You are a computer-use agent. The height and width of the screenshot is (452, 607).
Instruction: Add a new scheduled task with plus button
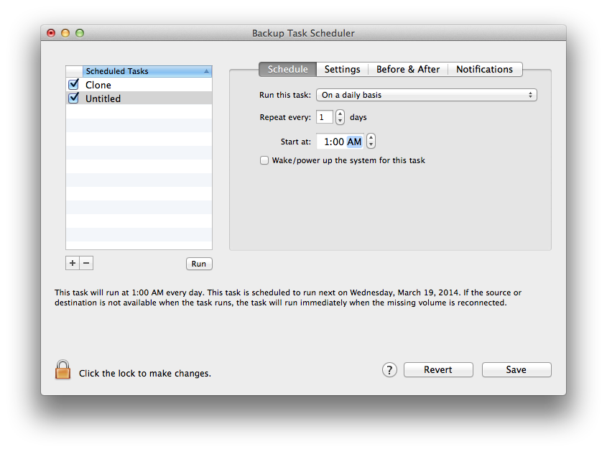pyautogui.click(x=73, y=263)
